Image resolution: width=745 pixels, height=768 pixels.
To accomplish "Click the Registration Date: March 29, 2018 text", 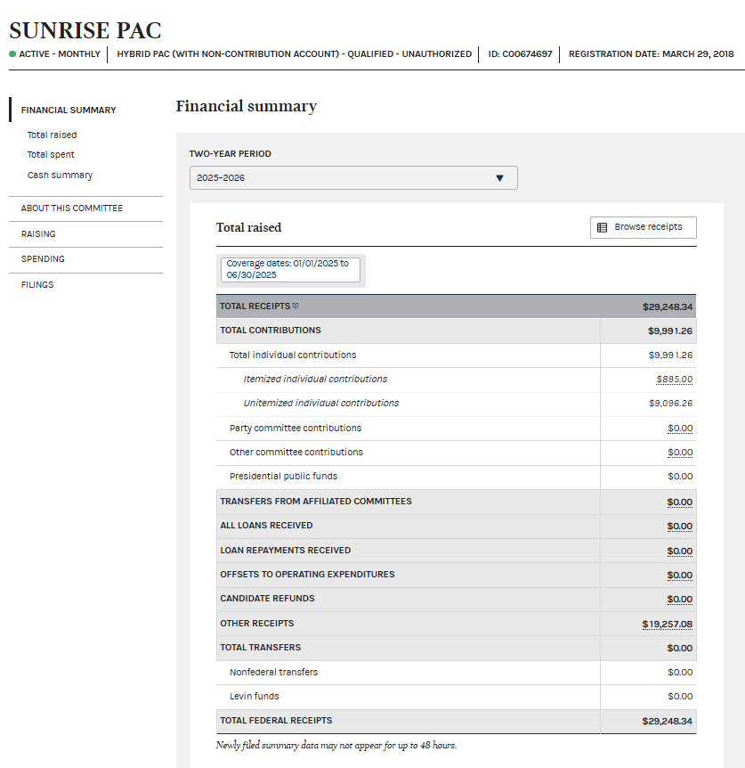I will tap(651, 53).
